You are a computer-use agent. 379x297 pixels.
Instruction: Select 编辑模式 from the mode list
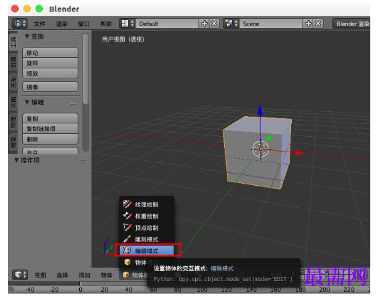(147, 251)
